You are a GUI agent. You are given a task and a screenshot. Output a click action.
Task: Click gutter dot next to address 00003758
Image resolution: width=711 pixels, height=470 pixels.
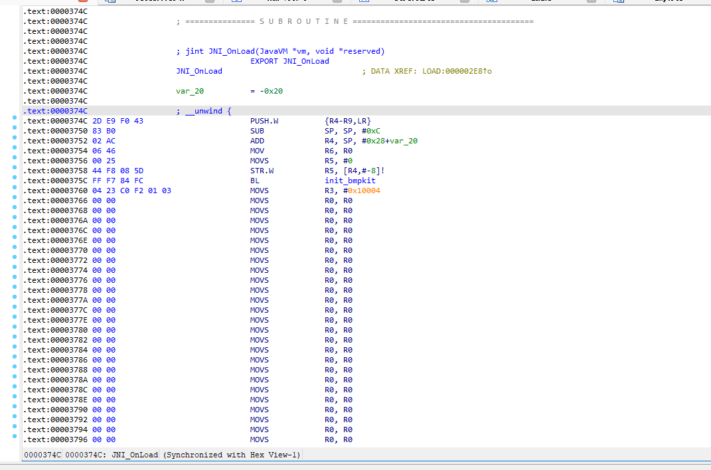coord(15,167)
